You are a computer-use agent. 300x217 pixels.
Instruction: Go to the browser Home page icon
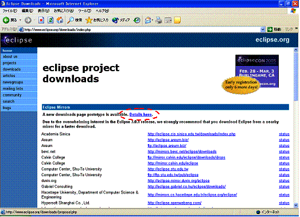60,20
